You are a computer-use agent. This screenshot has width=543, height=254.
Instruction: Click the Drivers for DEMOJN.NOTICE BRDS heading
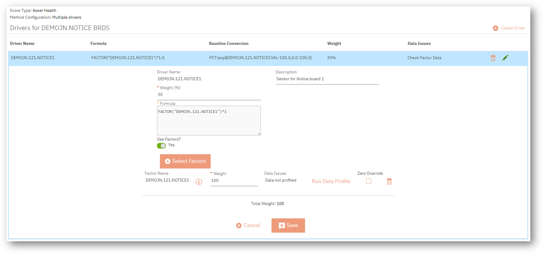[60, 28]
